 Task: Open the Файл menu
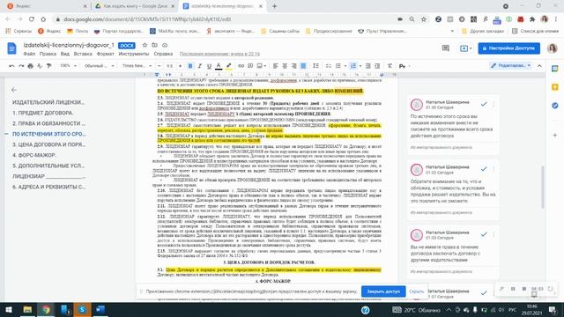[x=29, y=54]
